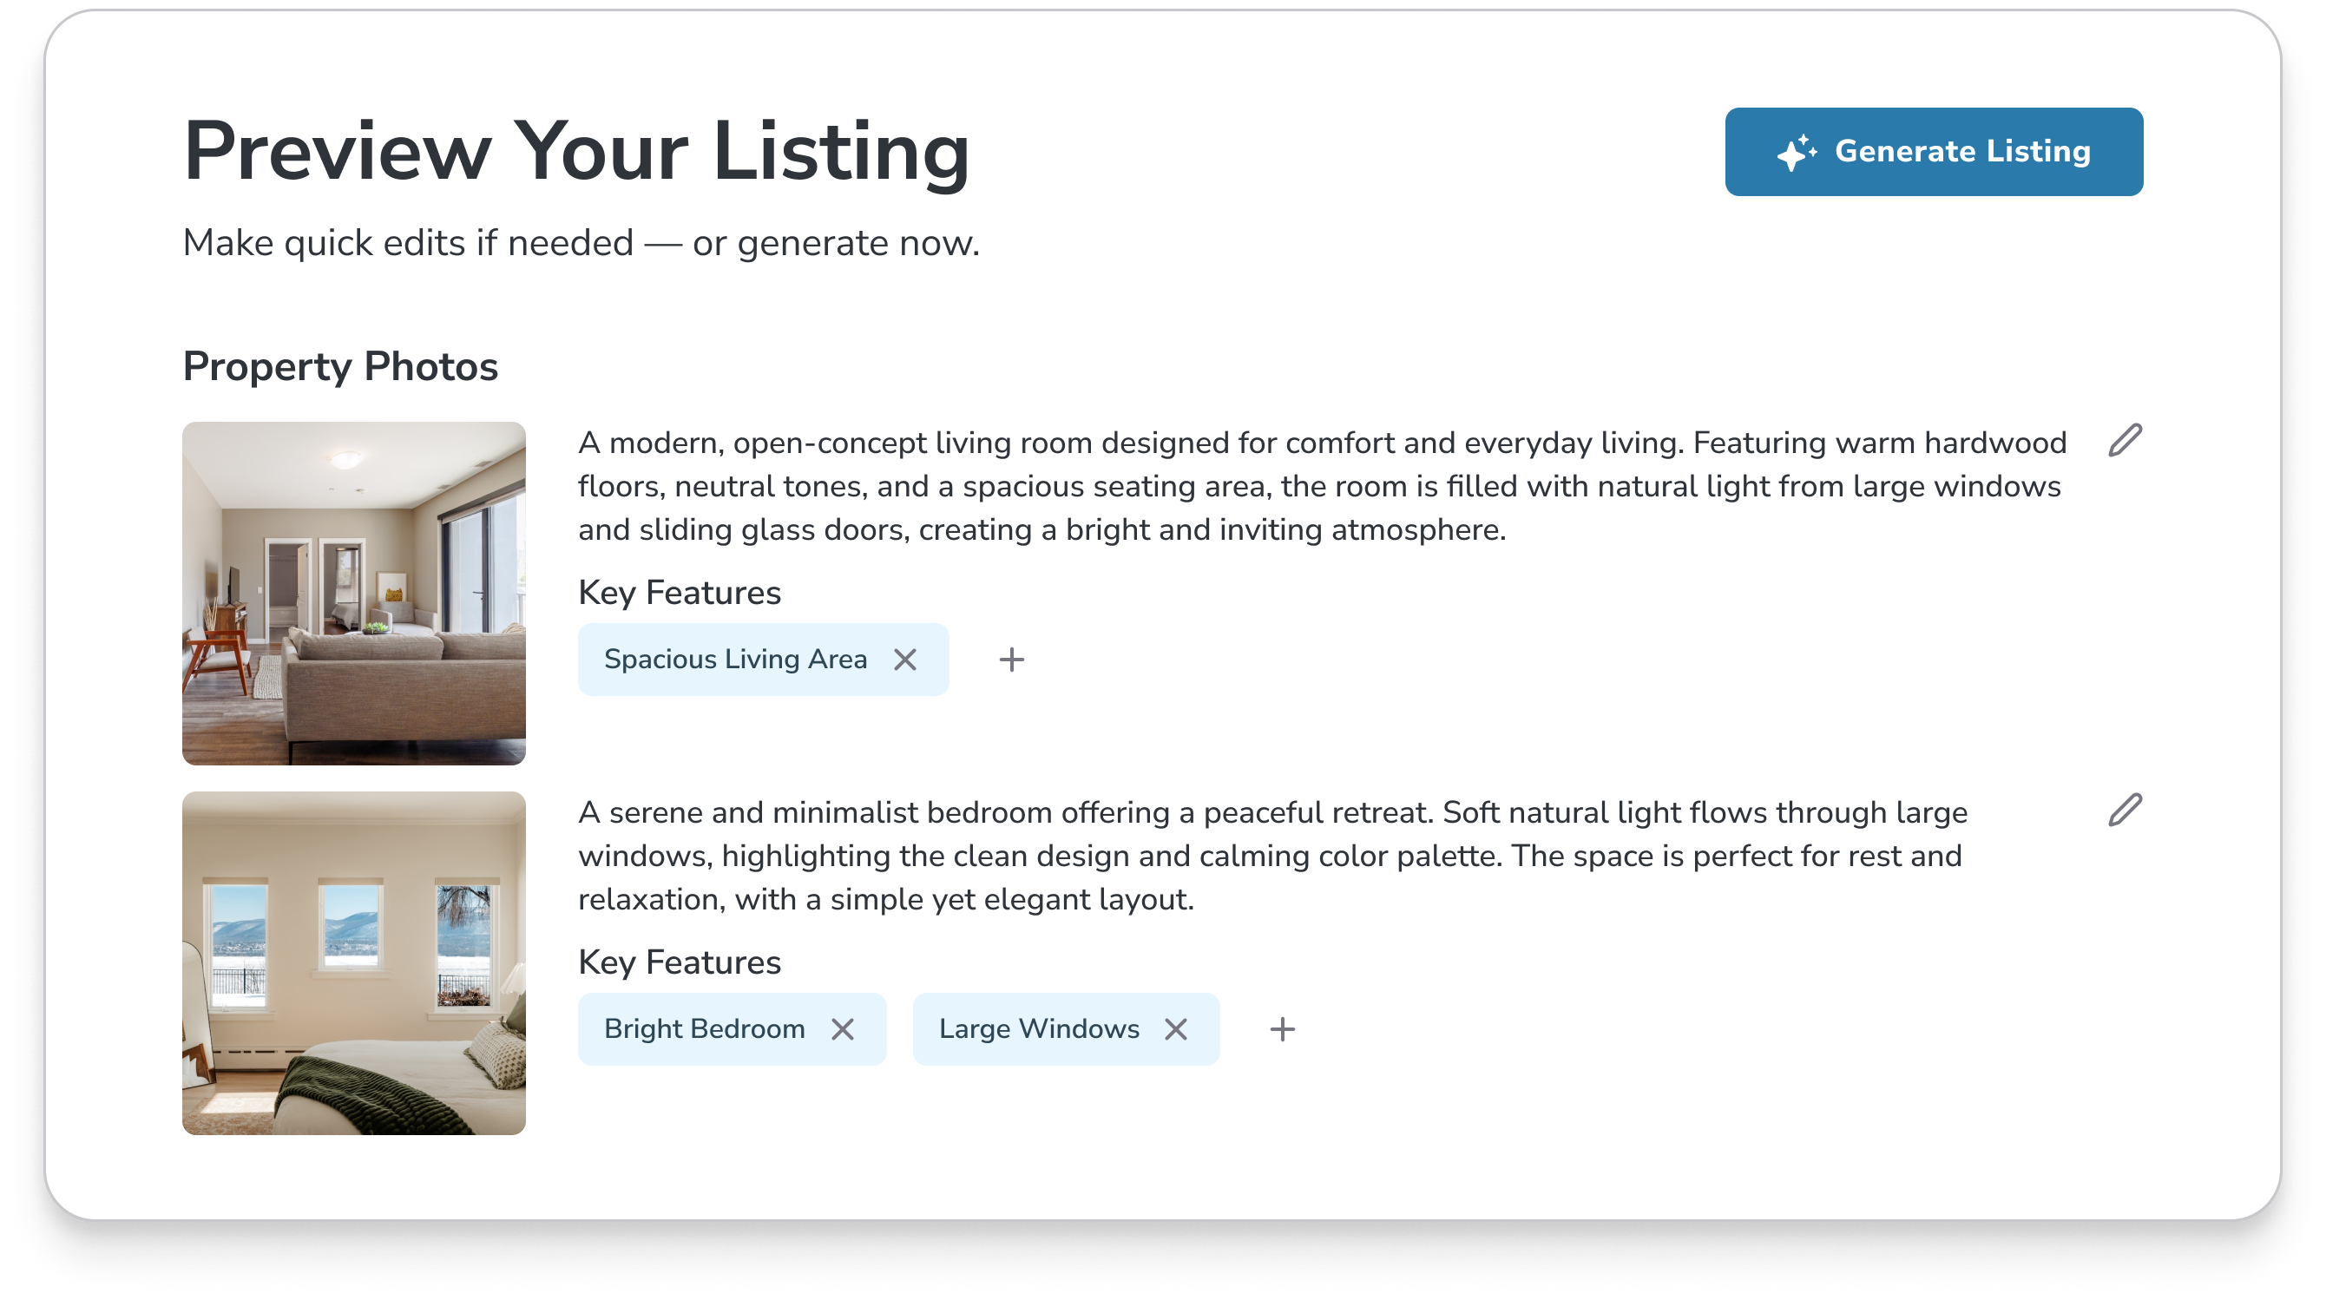Viewport: 2326px width, 1300px height.
Task: Click the Property Photos section heading
Action: (x=340, y=366)
